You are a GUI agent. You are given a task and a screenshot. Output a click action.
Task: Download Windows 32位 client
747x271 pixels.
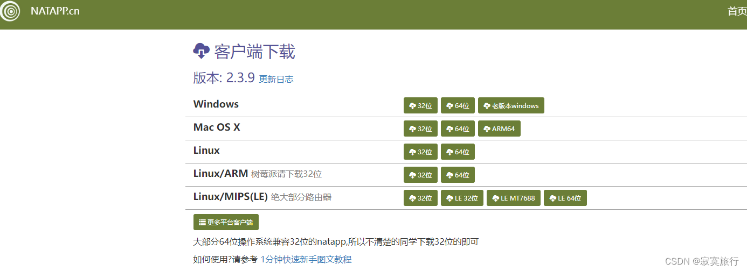coord(420,106)
